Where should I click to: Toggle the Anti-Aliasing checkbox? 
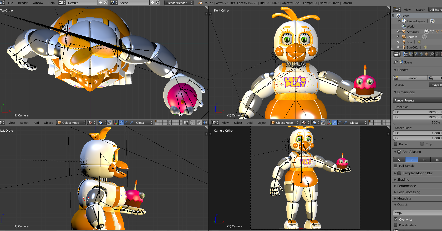coord(399,152)
